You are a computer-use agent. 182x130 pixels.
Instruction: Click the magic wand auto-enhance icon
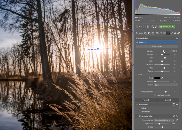pos(137,33)
